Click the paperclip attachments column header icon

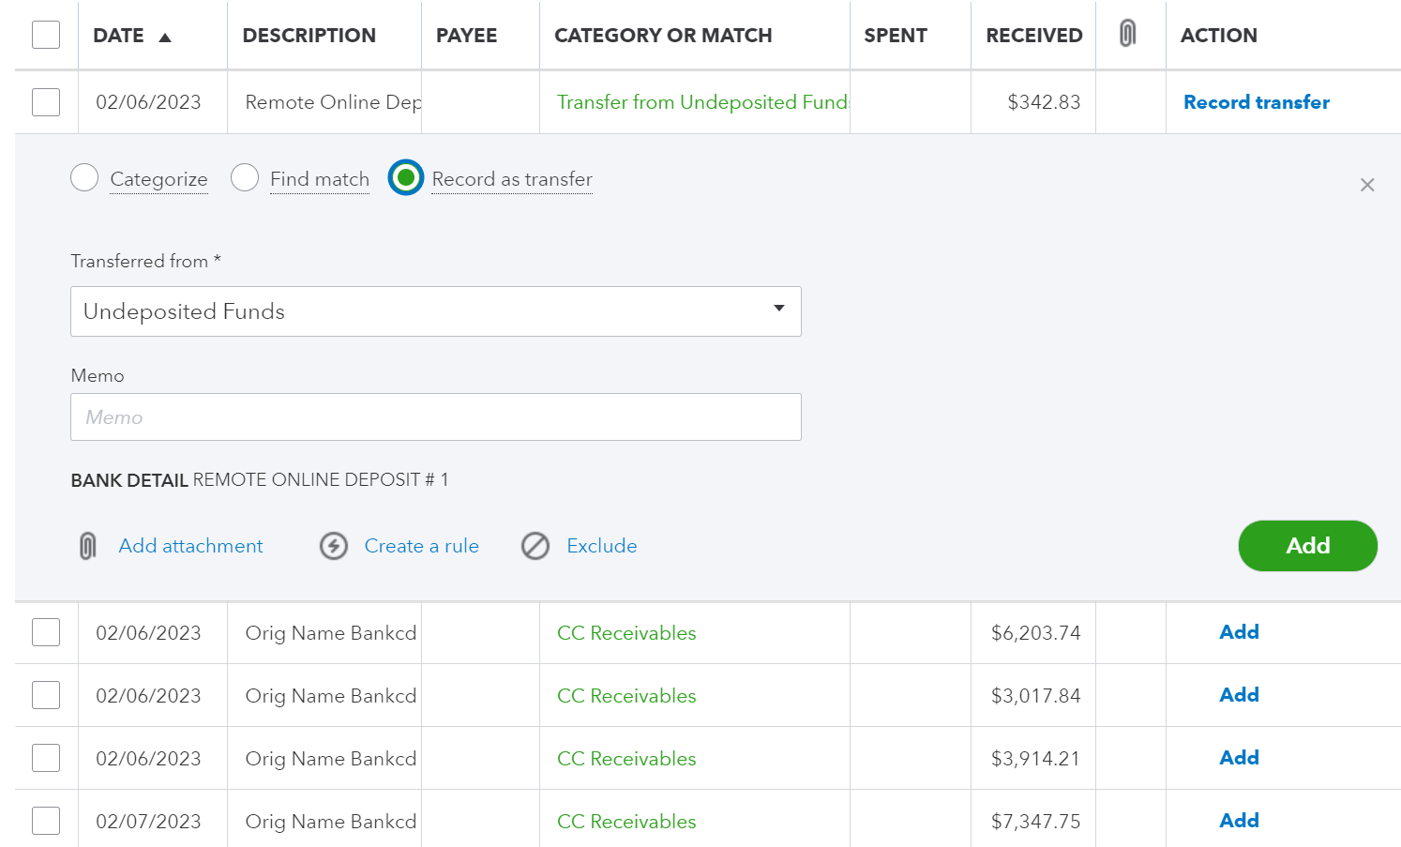pyautogui.click(x=1128, y=34)
